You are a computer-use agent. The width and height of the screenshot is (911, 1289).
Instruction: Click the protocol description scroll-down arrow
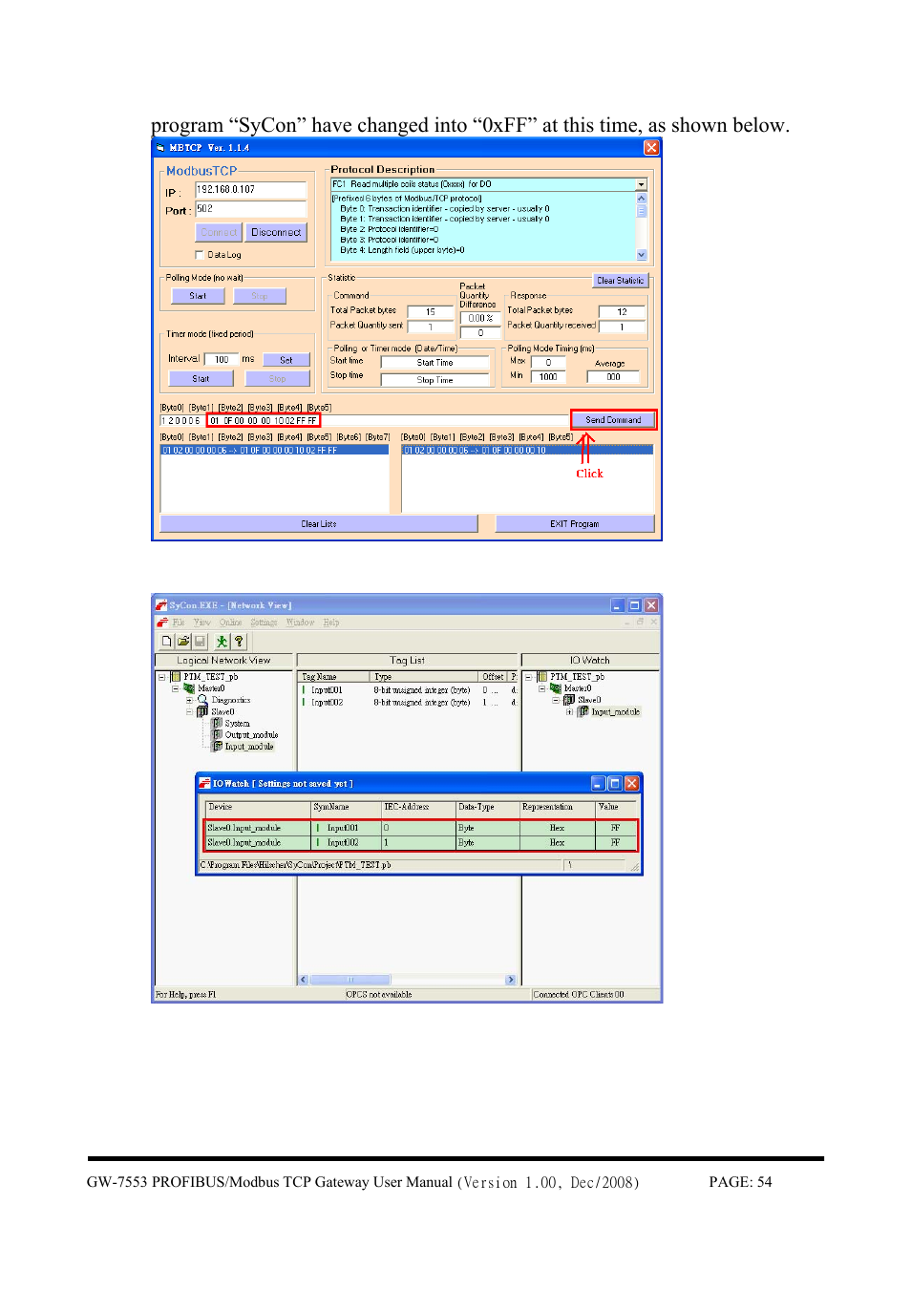pyautogui.click(x=642, y=255)
